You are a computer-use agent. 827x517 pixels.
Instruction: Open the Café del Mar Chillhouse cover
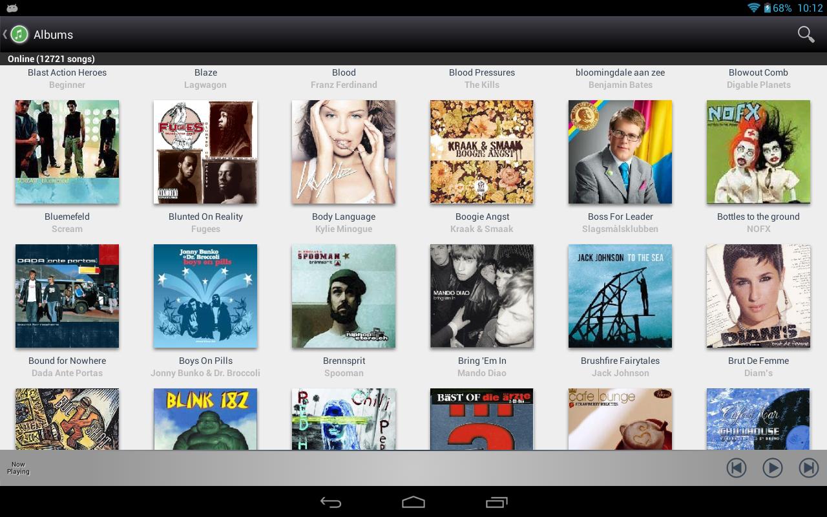click(759, 419)
